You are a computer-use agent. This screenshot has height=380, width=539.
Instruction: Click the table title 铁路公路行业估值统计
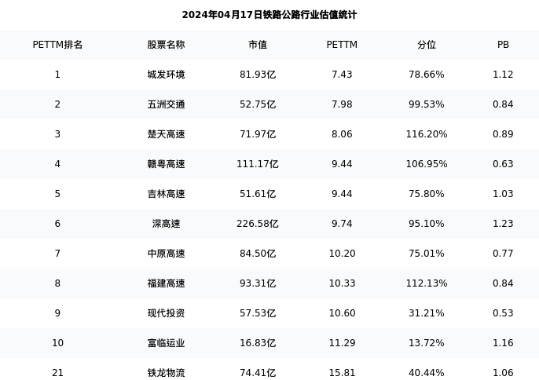(x=269, y=15)
